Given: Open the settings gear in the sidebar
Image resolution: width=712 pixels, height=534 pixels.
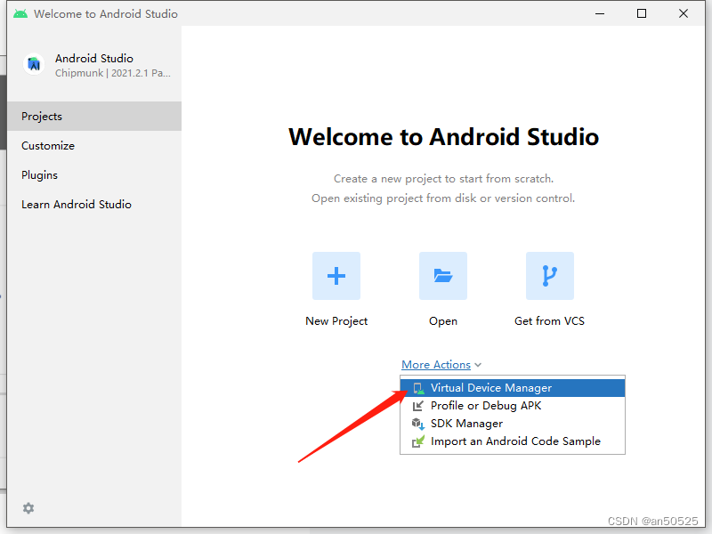Looking at the screenshot, I should [x=28, y=508].
